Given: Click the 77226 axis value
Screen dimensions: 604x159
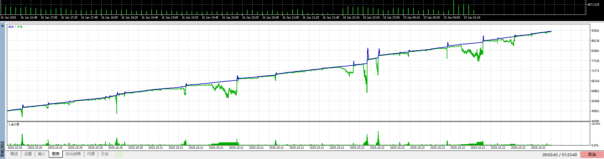Looking at the screenshot, I should pos(595,61).
